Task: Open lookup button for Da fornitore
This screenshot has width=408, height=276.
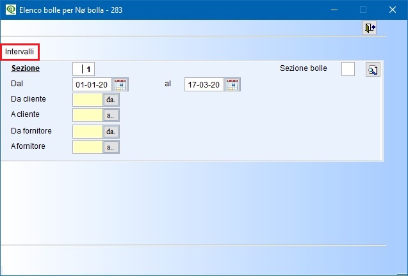Action: (111, 132)
